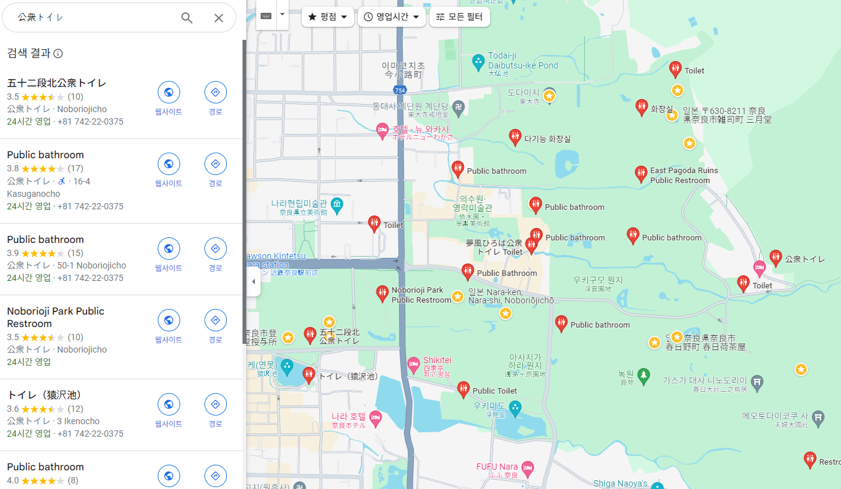Open the 영업시간 hours filter dropdown
Image resolution: width=841 pixels, height=489 pixels.
(392, 17)
